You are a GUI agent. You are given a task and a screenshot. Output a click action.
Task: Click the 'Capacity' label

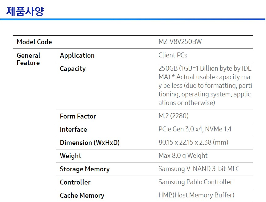pos(73,69)
